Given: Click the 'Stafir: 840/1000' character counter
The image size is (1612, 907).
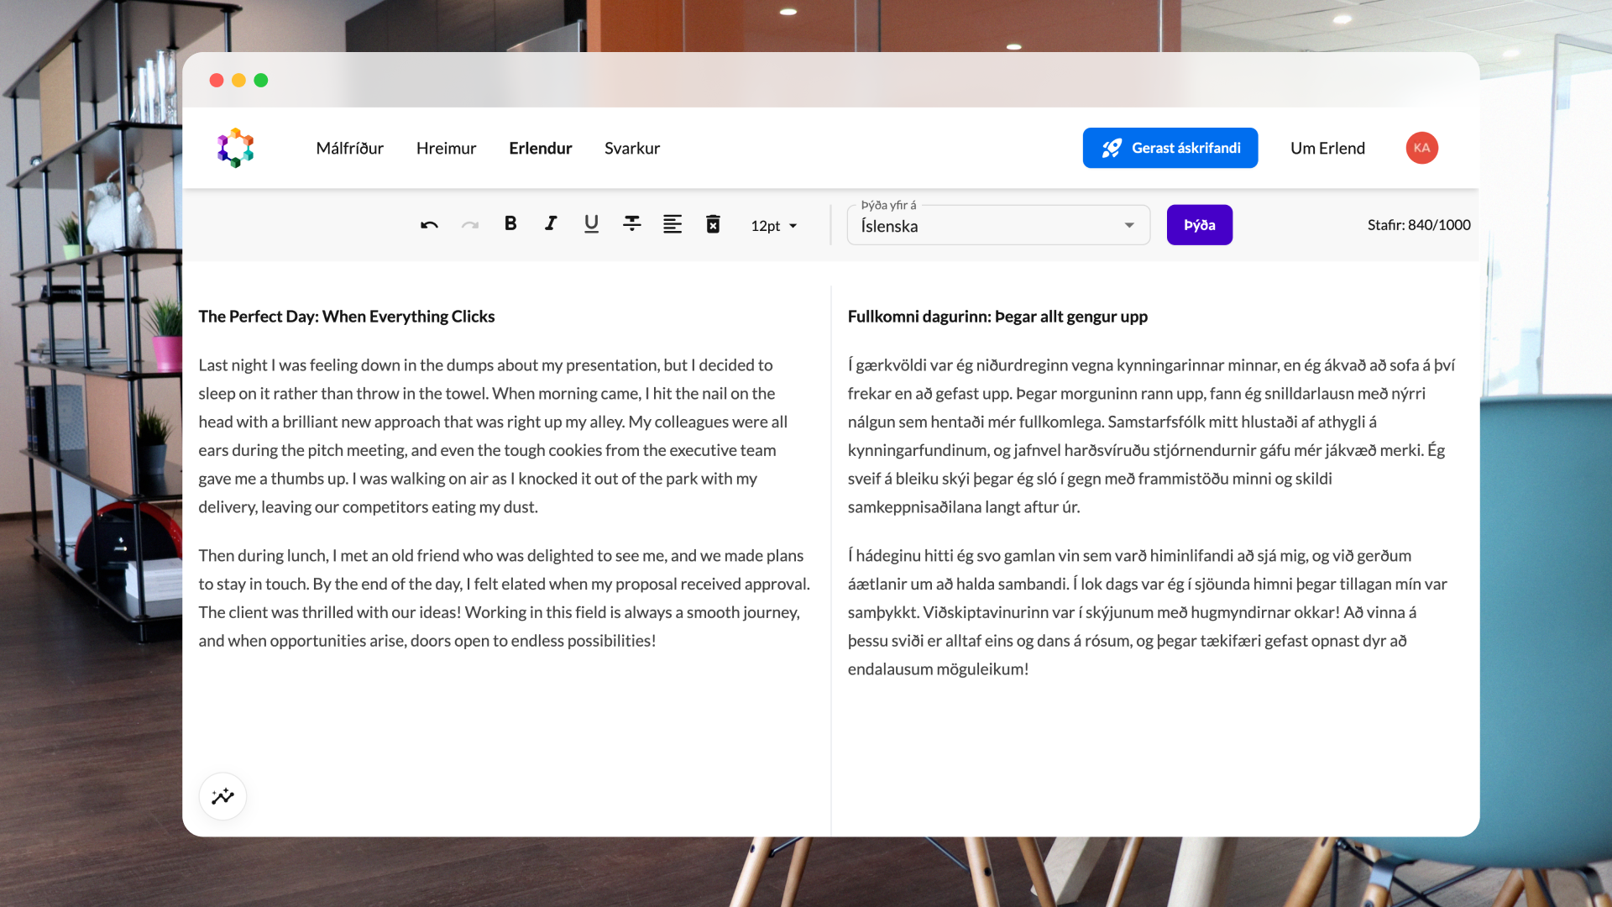Looking at the screenshot, I should (1419, 225).
